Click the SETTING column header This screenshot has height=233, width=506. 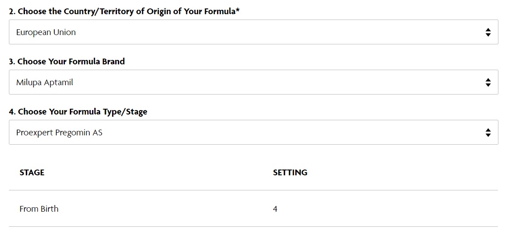coord(290,172)
